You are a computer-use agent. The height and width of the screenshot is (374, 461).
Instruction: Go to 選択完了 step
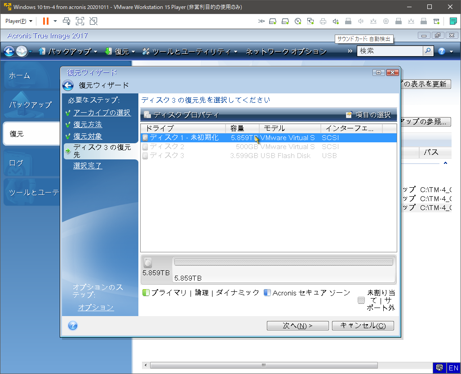88,166
